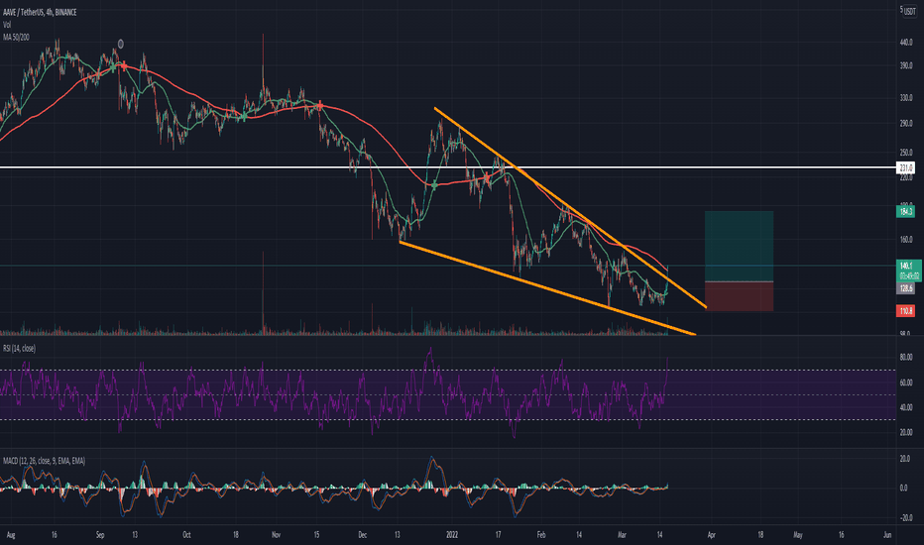Click the green cross marker in late December
Screen dimensions: 924x545
[434, 185]
